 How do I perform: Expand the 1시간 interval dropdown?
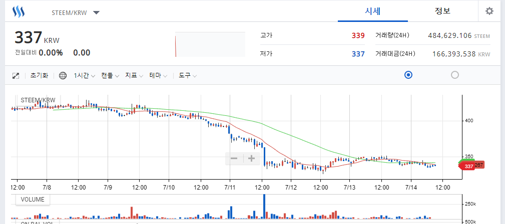[85, 76]
